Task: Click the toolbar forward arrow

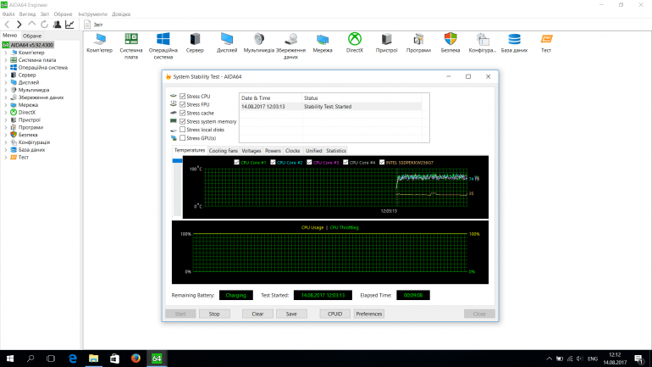Action: tap(19, 25)
